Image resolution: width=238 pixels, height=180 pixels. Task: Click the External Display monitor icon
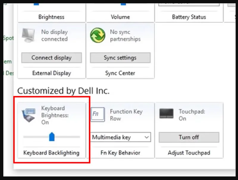pyautogui.click(x=29, y=35)
